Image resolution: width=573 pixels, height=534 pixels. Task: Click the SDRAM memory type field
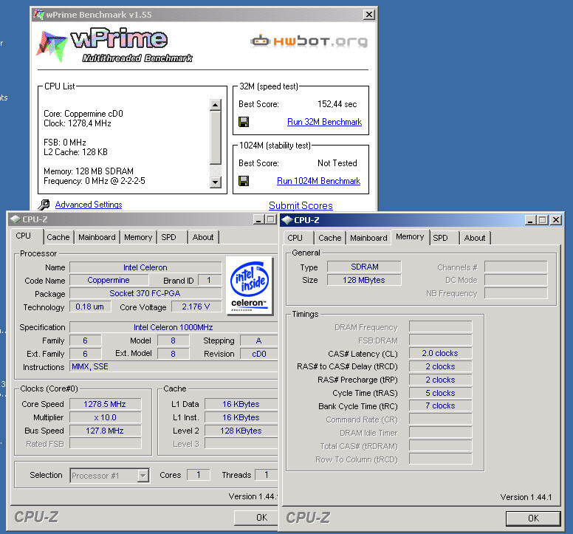(364, 267)
